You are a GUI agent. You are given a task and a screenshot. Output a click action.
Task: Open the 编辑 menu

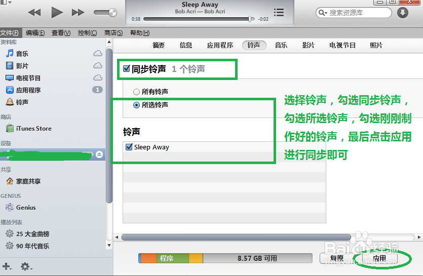(x=35, y=32)
